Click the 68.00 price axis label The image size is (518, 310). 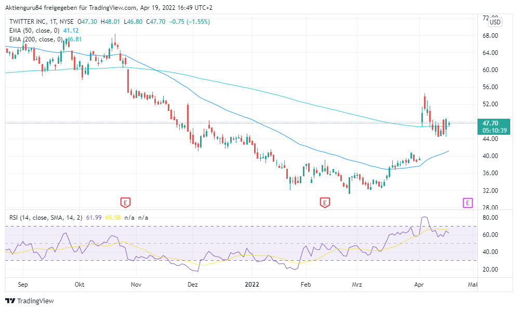490,36
